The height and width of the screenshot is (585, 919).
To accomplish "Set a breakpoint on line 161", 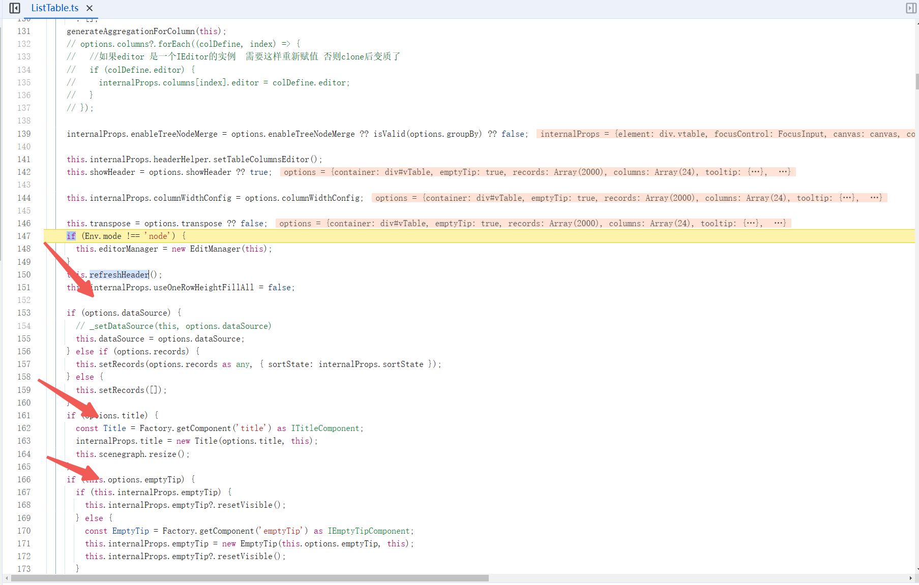I will click(24, 415).
